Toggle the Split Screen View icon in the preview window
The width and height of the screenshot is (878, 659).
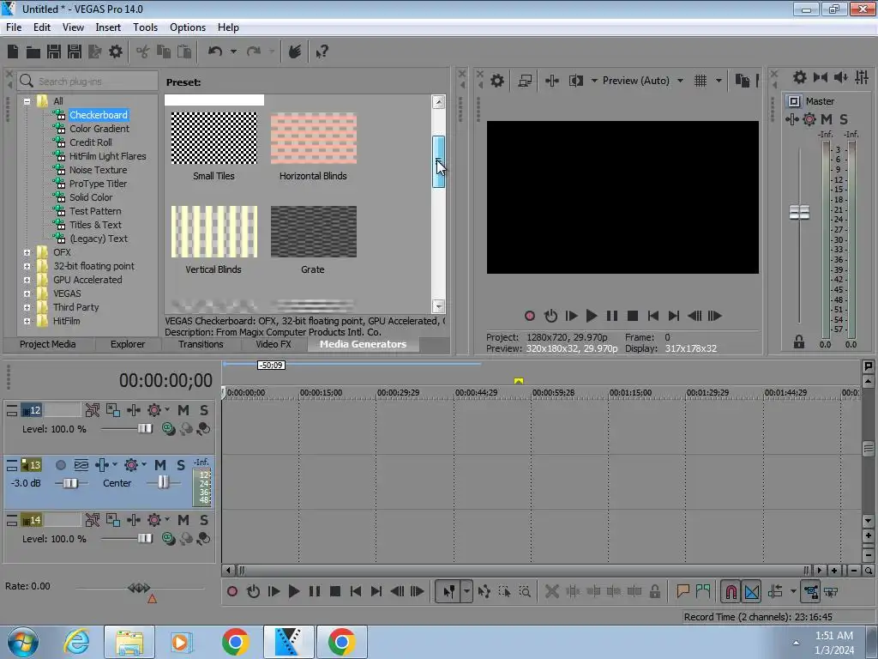pyautogui.click(x=575, y=81)
